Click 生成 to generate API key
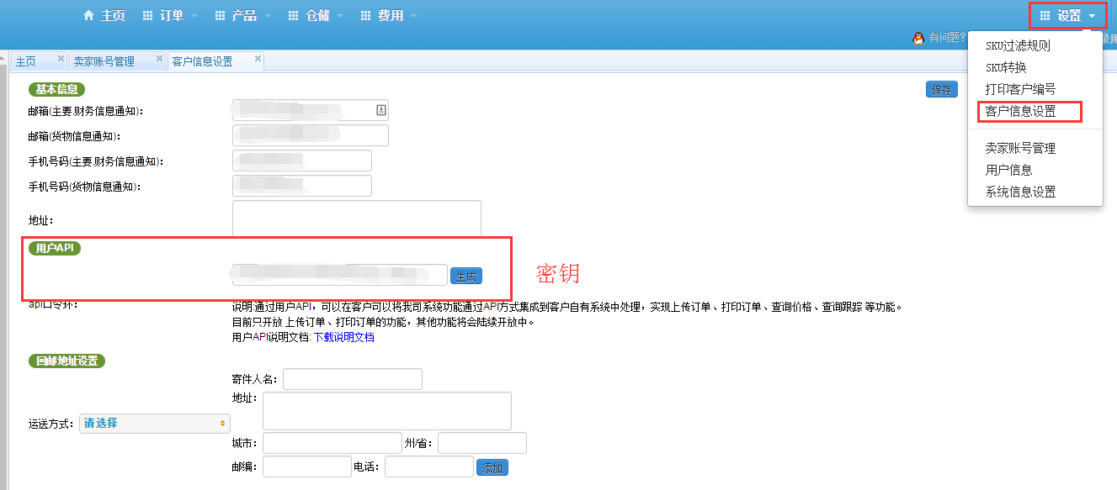 click(x=466, y=276)
